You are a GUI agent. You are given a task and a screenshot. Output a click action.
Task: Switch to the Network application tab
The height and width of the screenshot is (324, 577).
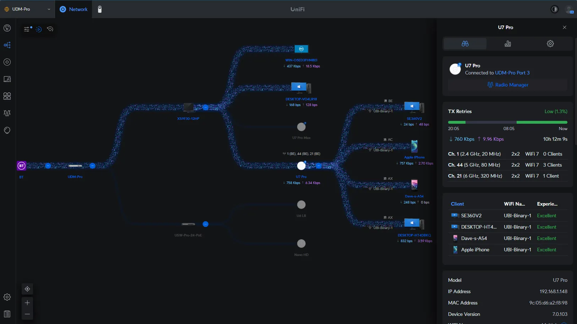click(74, 9)
